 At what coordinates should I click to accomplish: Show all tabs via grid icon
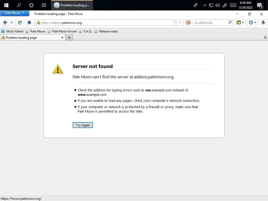pos(265,37)
